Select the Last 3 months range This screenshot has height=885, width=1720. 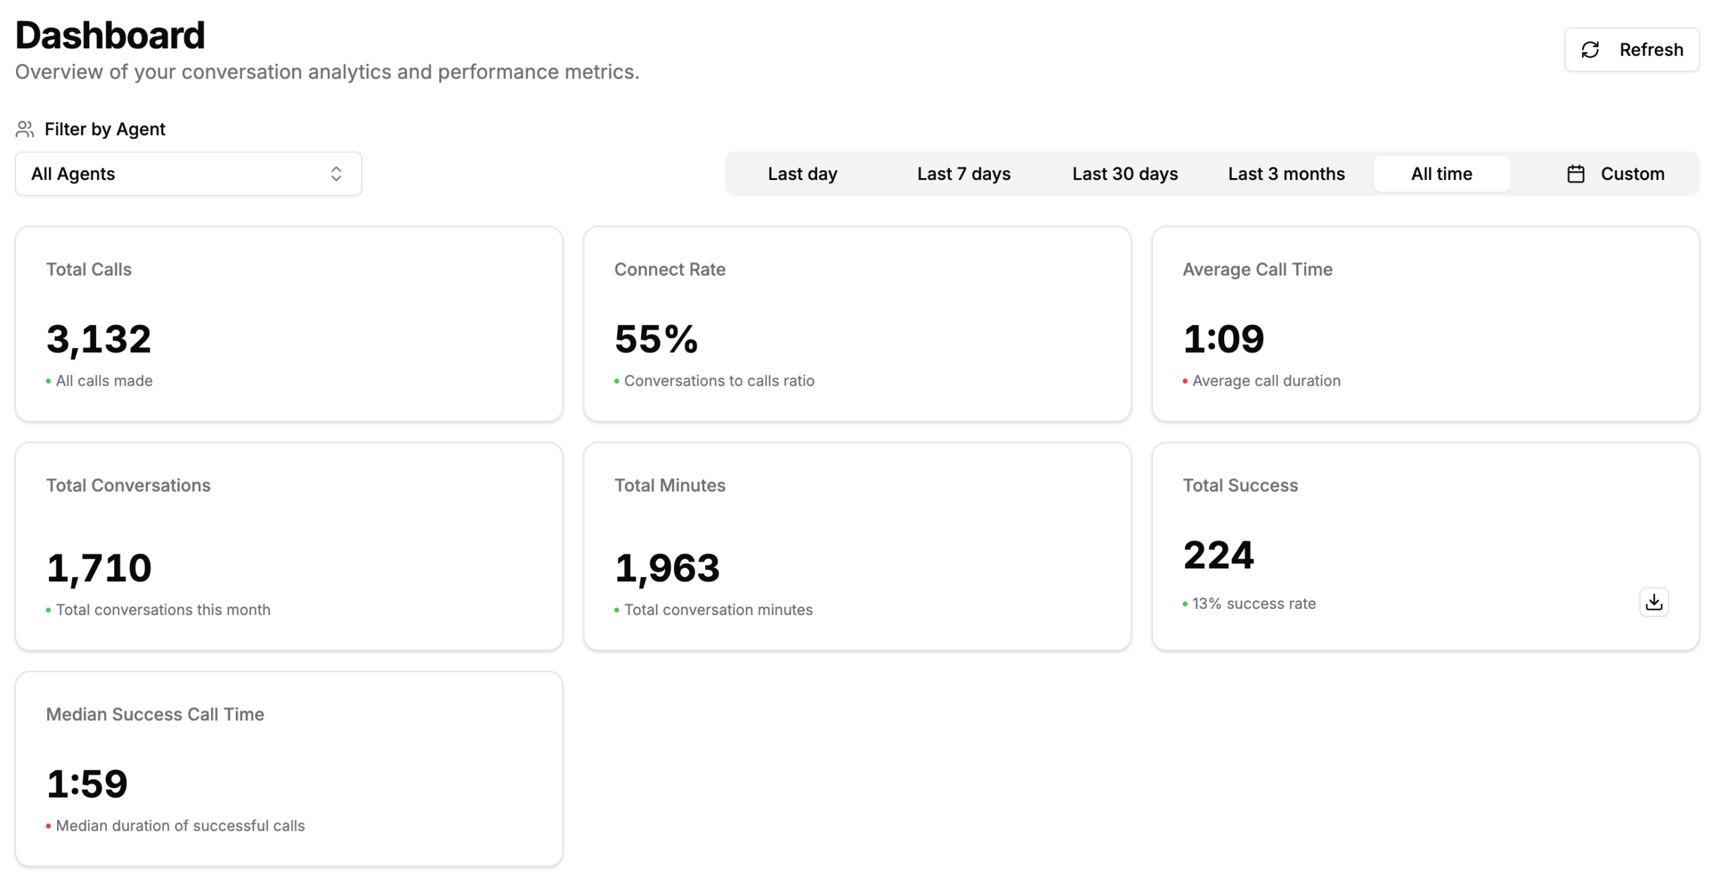pos(1286,174)
